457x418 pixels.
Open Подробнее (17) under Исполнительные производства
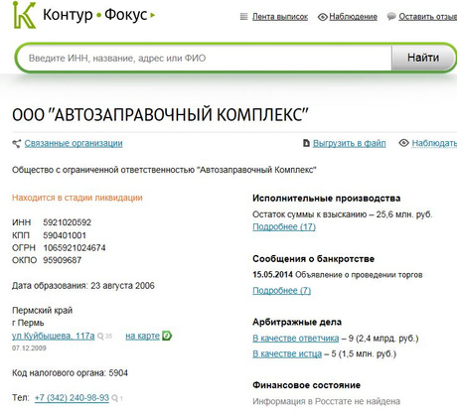[284, 227]
